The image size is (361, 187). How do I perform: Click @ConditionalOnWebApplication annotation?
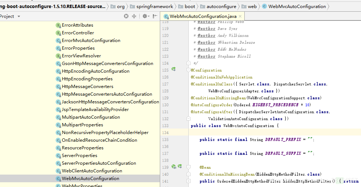tap(222, 77)
